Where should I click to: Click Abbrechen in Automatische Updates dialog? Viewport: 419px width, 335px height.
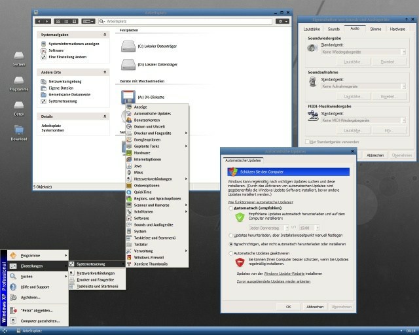(315, 307)
